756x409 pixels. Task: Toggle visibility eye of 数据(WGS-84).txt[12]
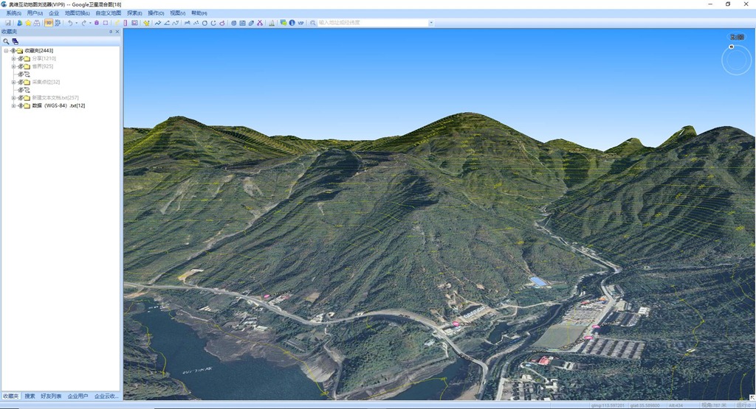tap(21, 106)
